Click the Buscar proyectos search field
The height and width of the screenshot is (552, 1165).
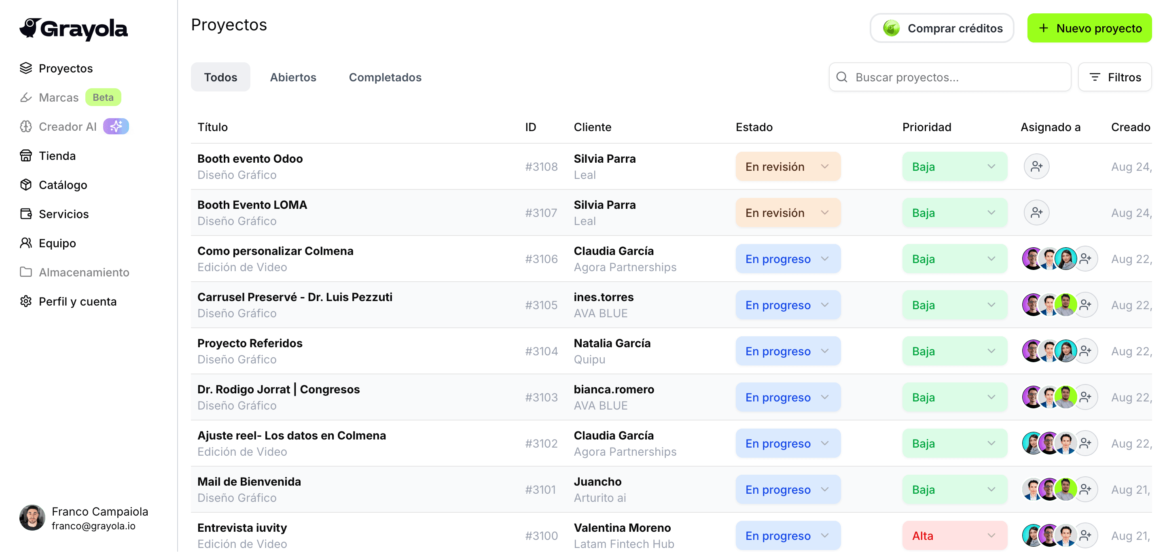[x=950, y=77]
